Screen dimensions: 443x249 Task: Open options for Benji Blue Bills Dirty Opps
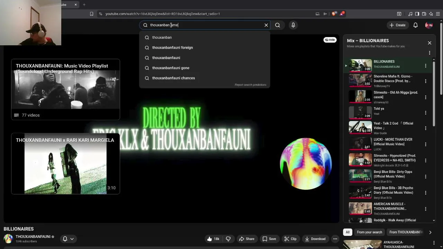tap(426, 176)
